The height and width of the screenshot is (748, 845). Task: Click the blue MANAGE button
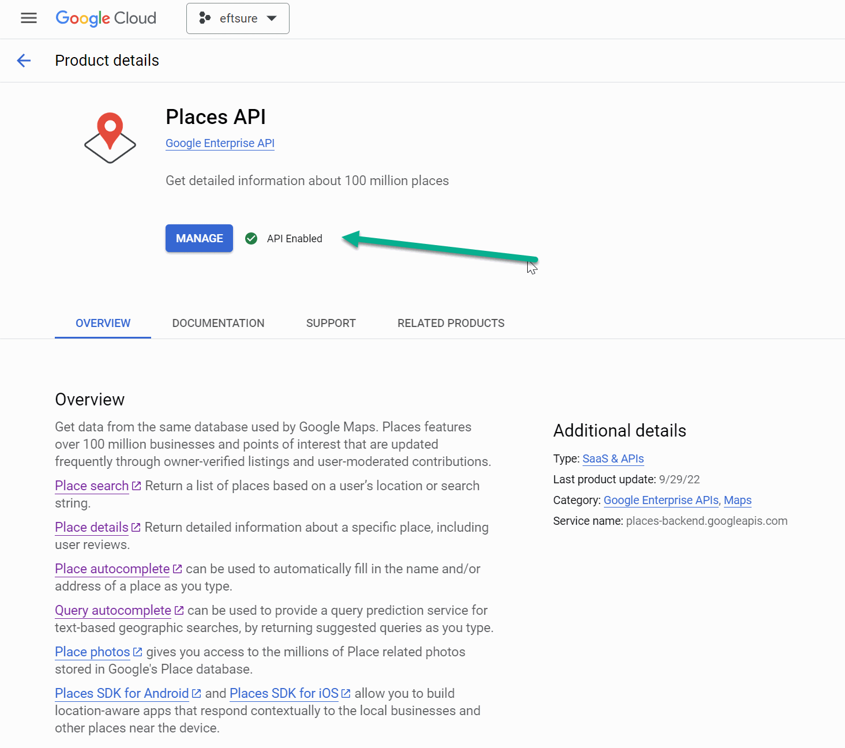[x=199, y=238]
